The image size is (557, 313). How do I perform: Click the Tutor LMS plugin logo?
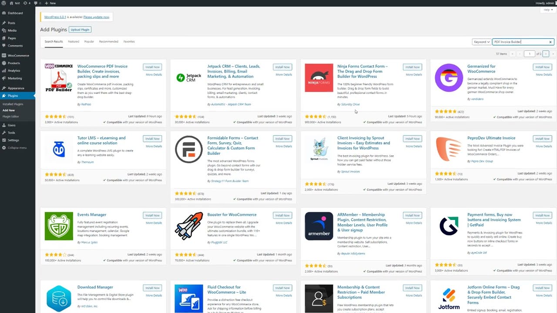(x=59, y=150)
